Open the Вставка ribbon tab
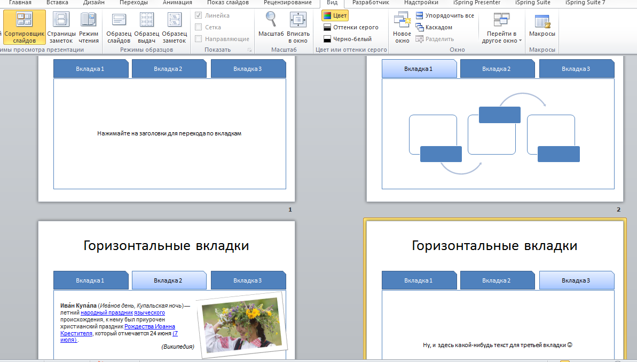 click(x=57, y=3)
